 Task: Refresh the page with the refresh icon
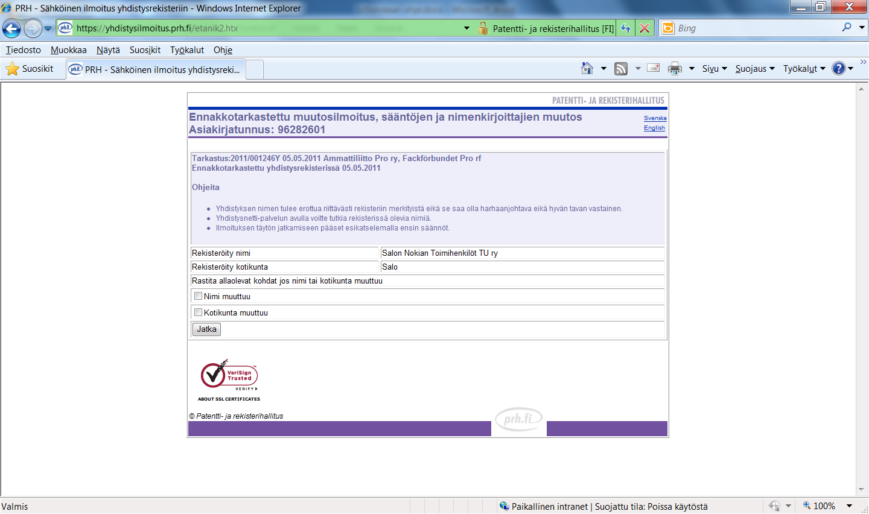626,28
